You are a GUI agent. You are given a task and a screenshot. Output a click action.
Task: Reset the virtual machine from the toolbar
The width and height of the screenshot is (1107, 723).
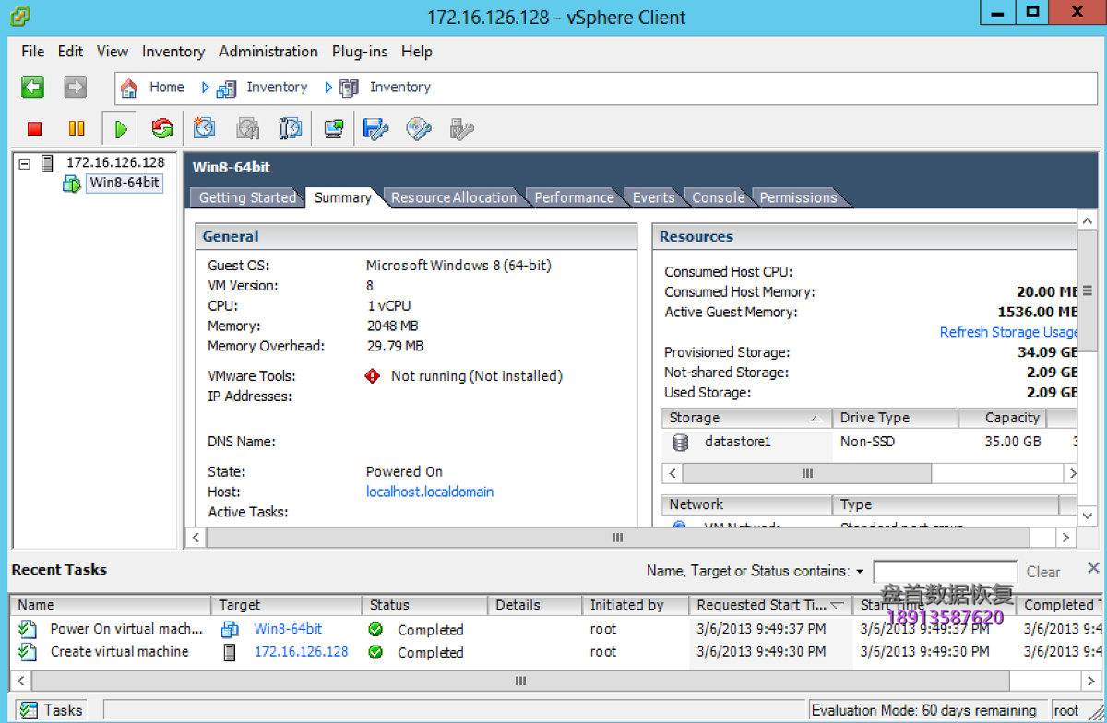tap(162, 129)
